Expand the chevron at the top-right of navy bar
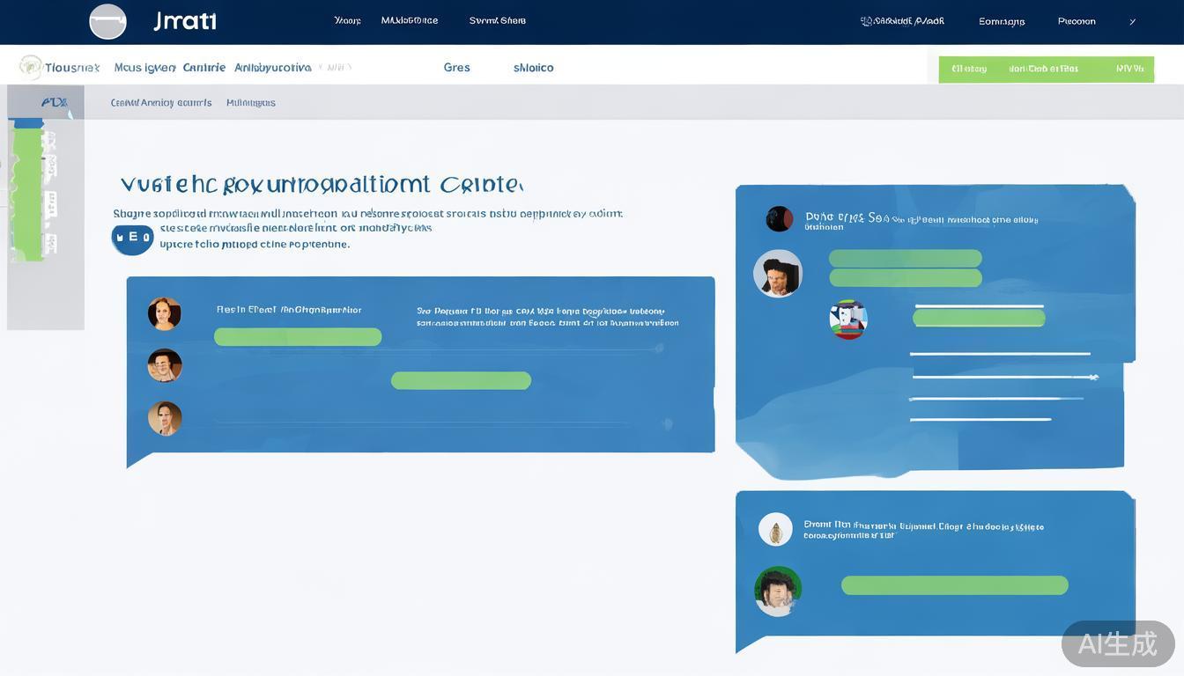The height and width of the screenshot is (676, 1184). pos(1132,22)
